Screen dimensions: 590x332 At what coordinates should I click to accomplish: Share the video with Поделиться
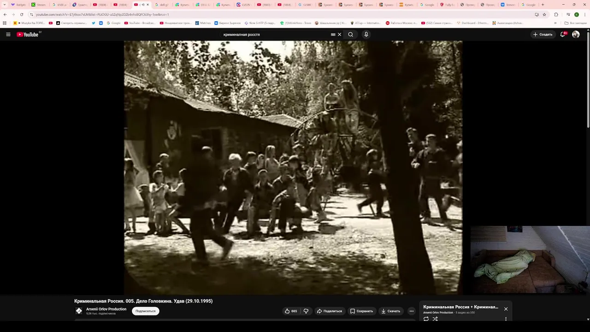(x=329, y=311)
